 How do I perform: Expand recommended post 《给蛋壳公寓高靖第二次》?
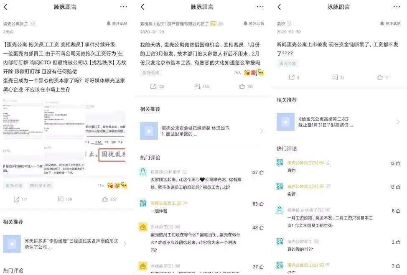pos(338,122)
